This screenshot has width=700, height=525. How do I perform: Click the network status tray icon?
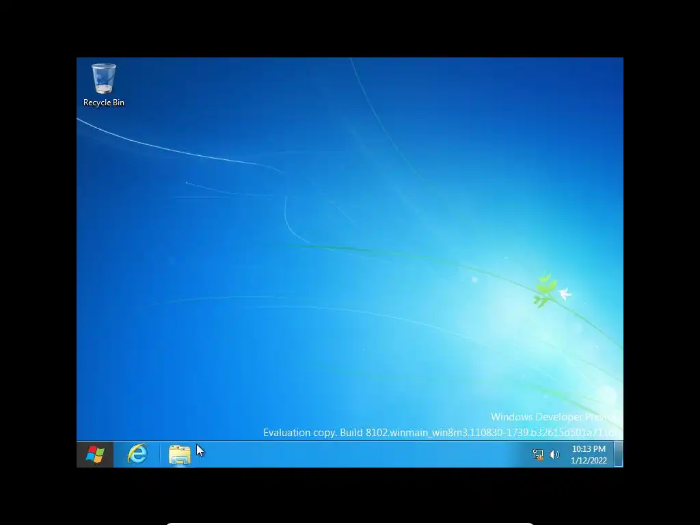coord(538,455)
